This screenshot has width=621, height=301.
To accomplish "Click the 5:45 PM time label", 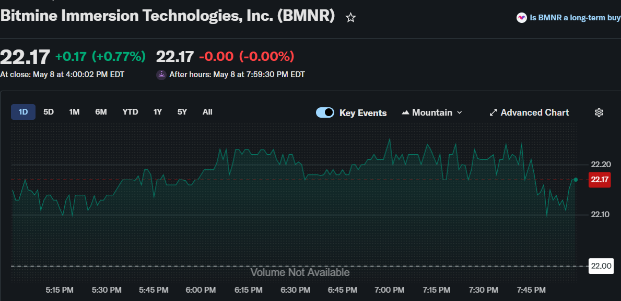I will pyautogui.click(x=154, y=291).
